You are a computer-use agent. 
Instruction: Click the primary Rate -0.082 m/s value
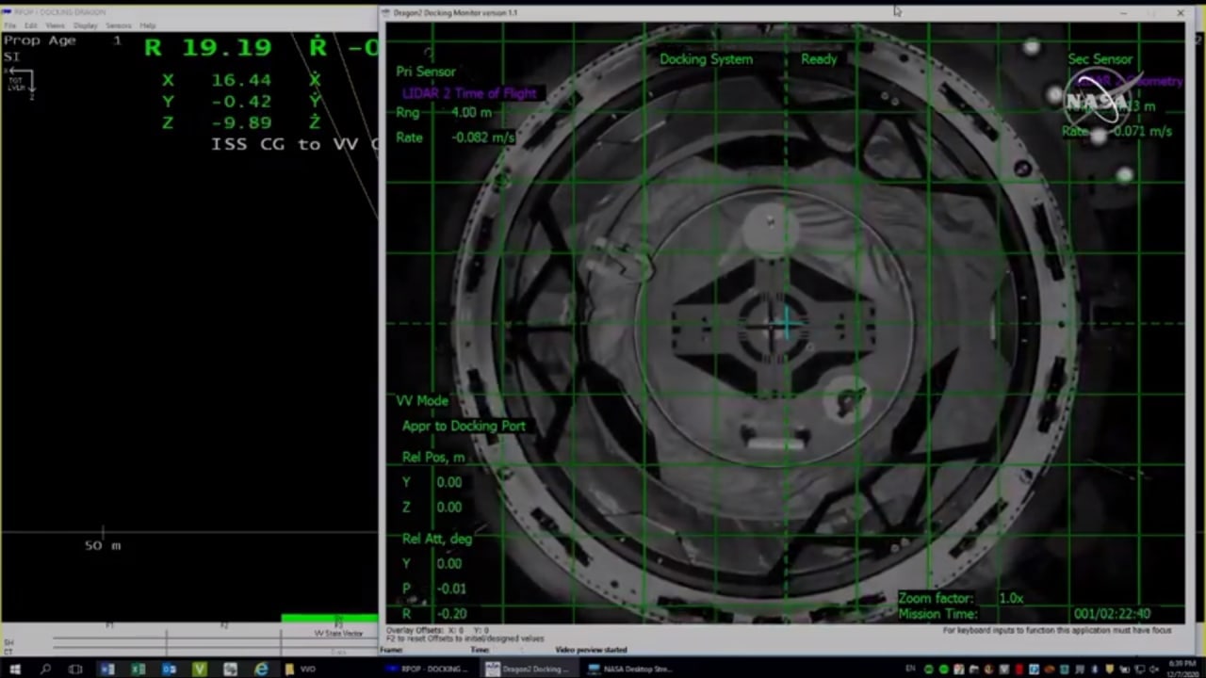coord(483,137)
